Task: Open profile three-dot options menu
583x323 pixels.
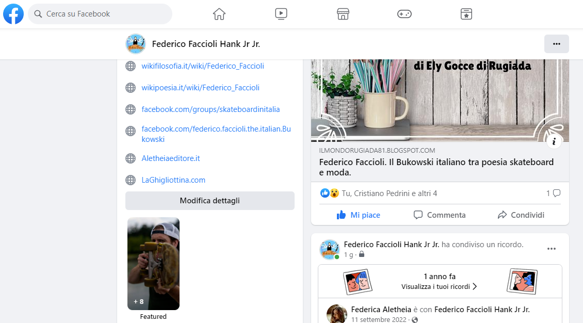Action: click(x=556, y=44)
